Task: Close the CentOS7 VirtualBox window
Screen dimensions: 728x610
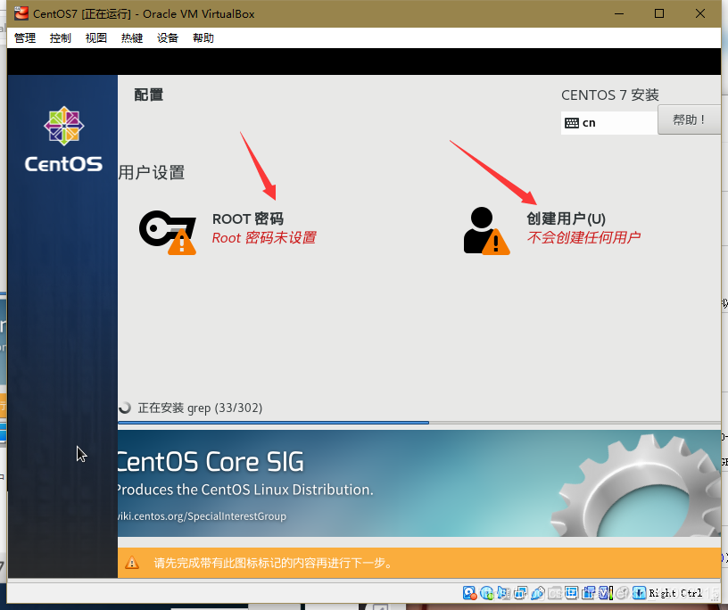Action: click(x=700, y=13)
